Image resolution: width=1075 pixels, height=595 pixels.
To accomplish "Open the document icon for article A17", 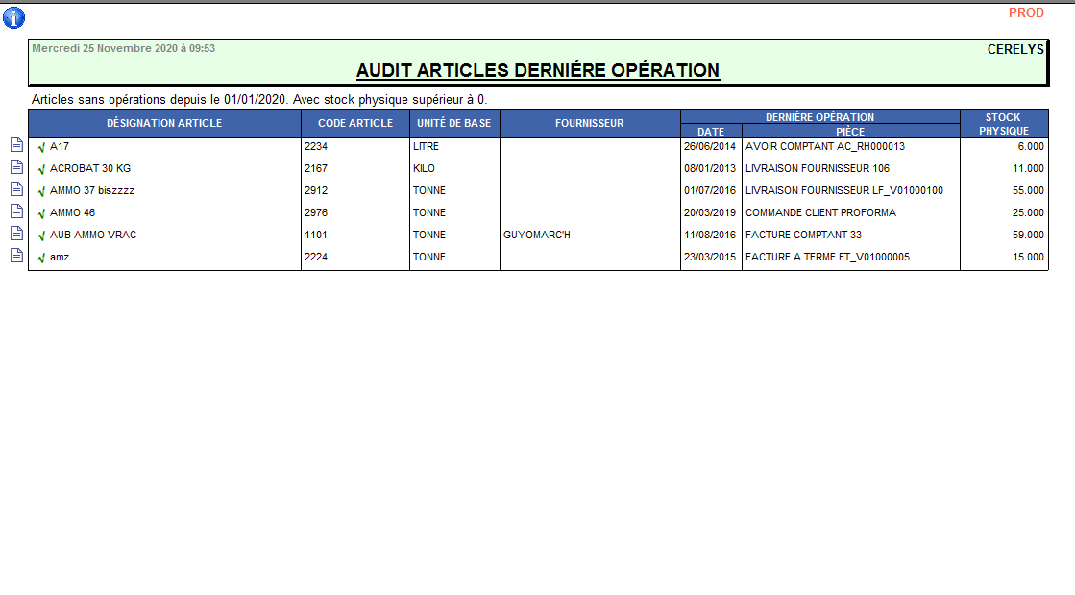I will [x=15, y=145].
